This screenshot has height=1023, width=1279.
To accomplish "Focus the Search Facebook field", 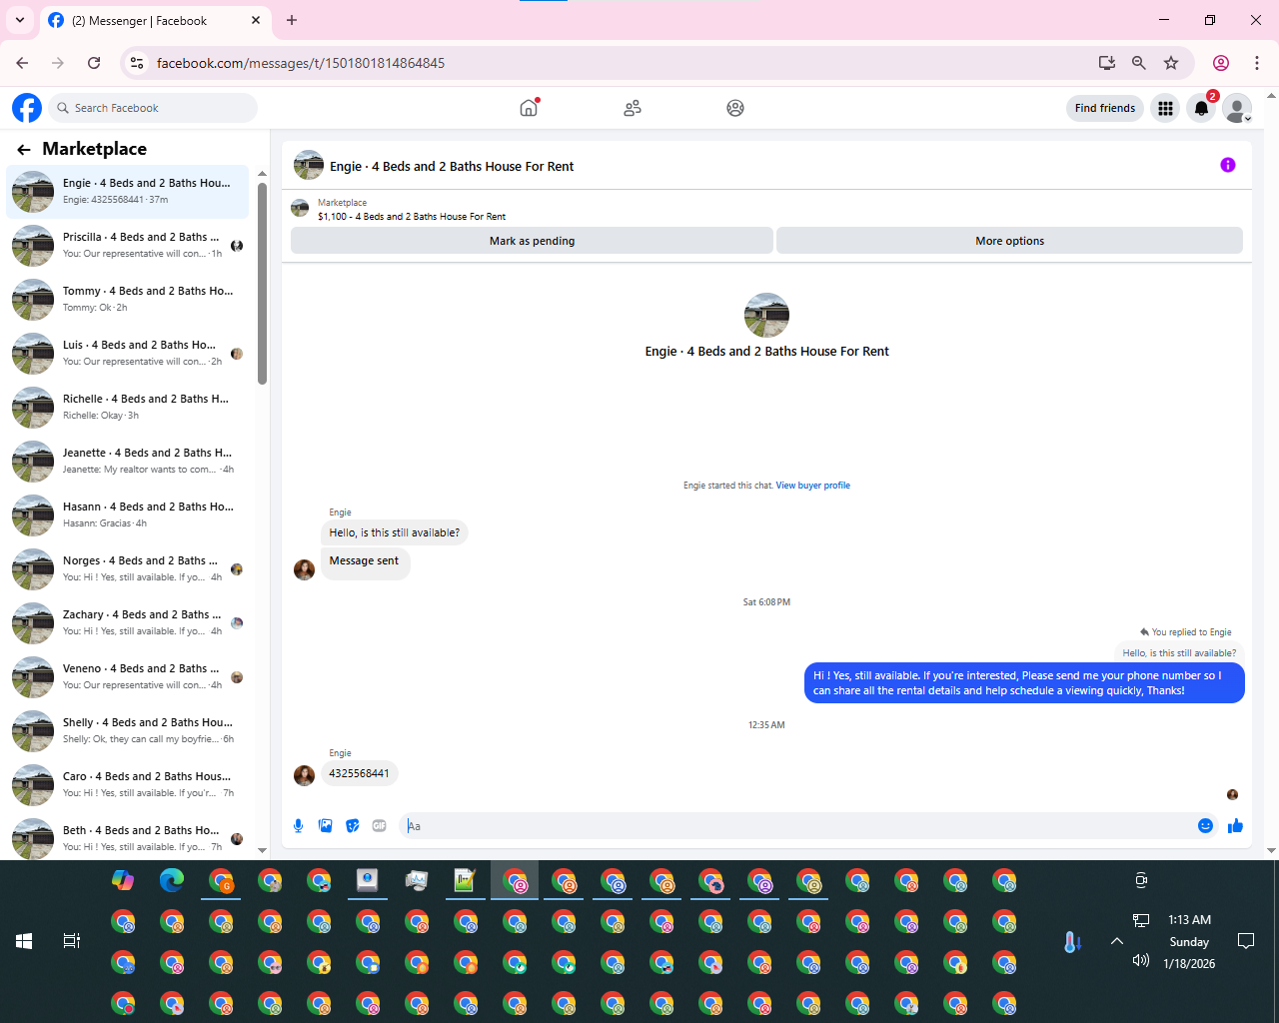I will pyautogui.click(x=153, y=108).
